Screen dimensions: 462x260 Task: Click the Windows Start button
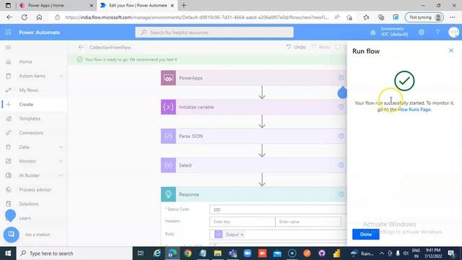pyautogui.click(x=8, y=253)
